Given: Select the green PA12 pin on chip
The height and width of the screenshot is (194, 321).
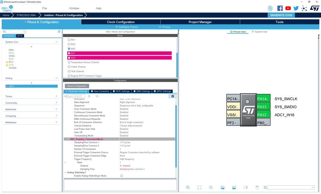Looking at the screenshot, I should (x=263, y=115).
